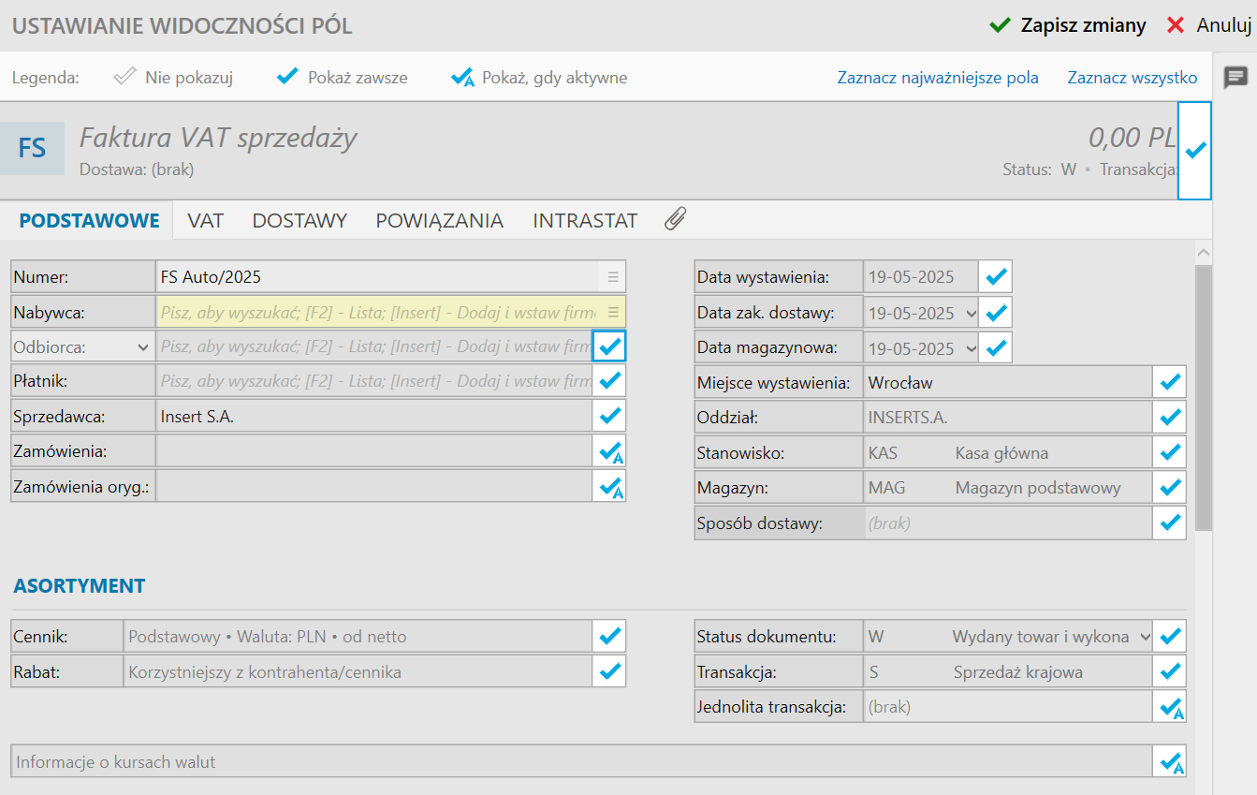Viewport: 1257px width, 795px height.
Task: Click the FS document type badge
Action: point(32,148)
